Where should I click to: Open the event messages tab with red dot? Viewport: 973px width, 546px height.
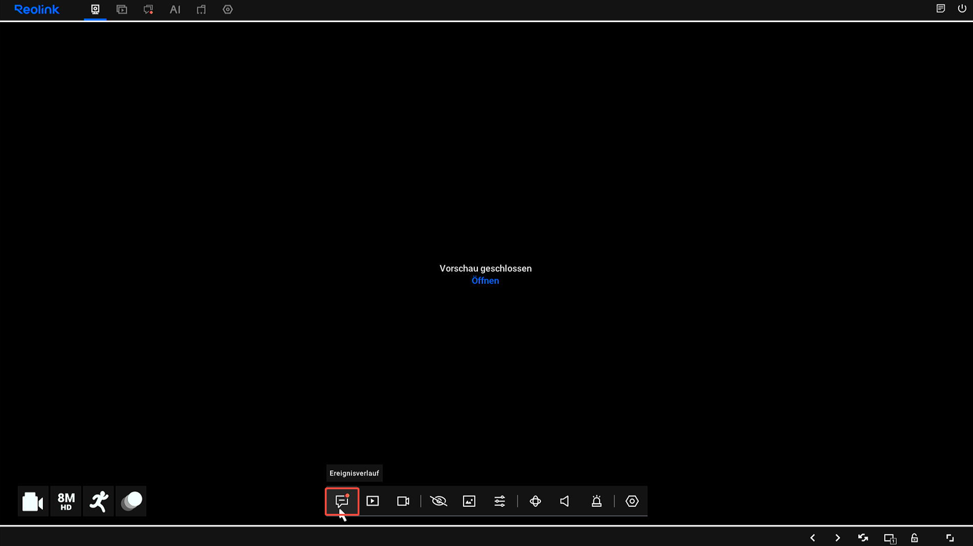[x=148, y=9]
